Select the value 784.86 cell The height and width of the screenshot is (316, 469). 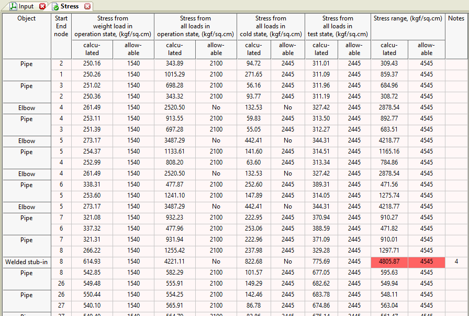[389, 162]
